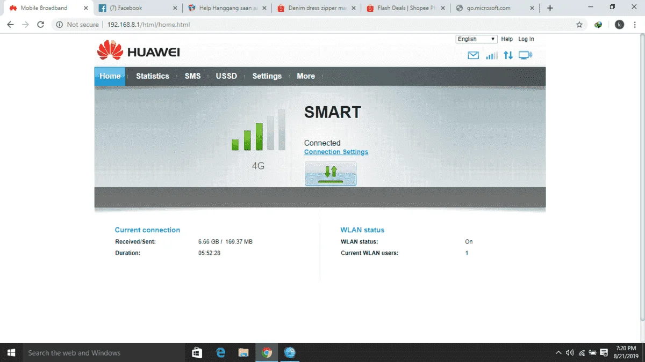Open the Statistics tab
The image size is (645, 362).
(x=153, y=76)
